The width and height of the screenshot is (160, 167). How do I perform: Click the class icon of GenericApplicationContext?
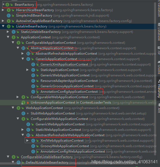[28, 59]
